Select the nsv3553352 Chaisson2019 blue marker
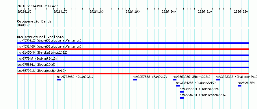This screenshot has height=109, width=257. point(218,80)
